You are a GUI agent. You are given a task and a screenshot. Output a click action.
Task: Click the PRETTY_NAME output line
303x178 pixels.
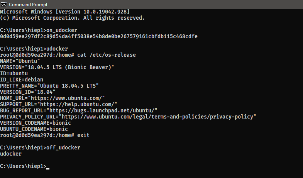(49, 86)
